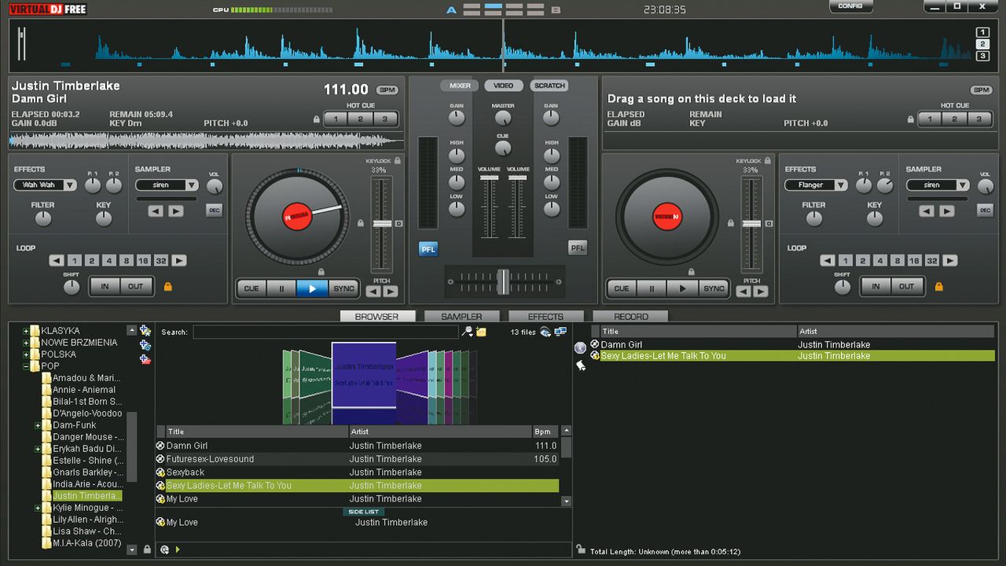Click loop IN on left deck
The image size is (1006, 566).
tap(105, 286)
